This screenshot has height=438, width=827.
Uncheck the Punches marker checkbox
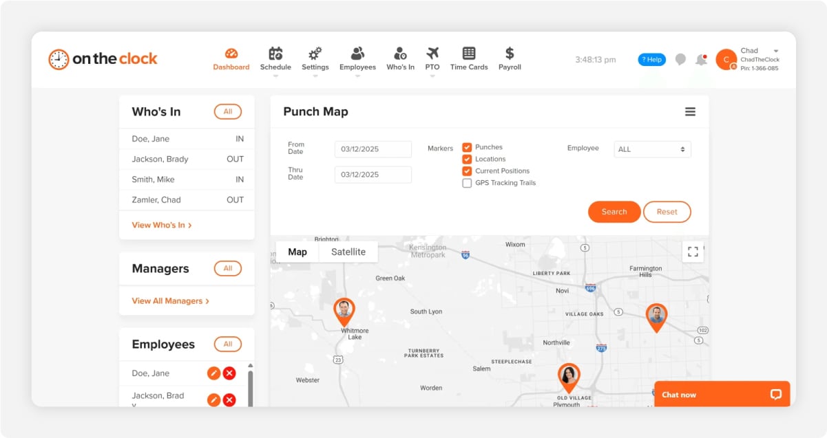467,147
